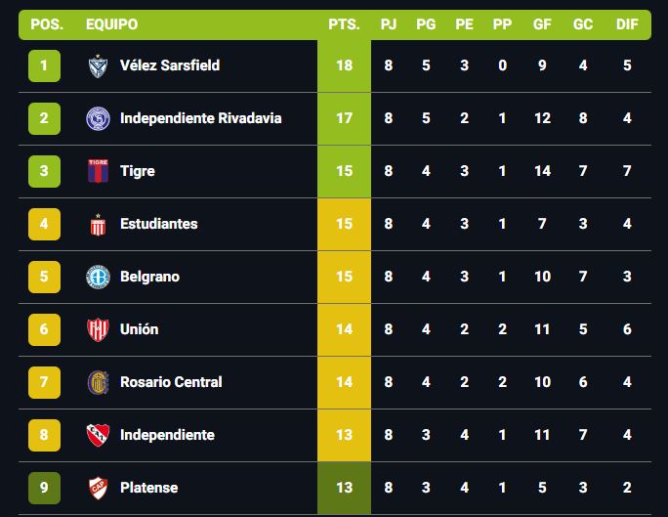
Task: Sort table by the PTS. column header
Action: 344,24
